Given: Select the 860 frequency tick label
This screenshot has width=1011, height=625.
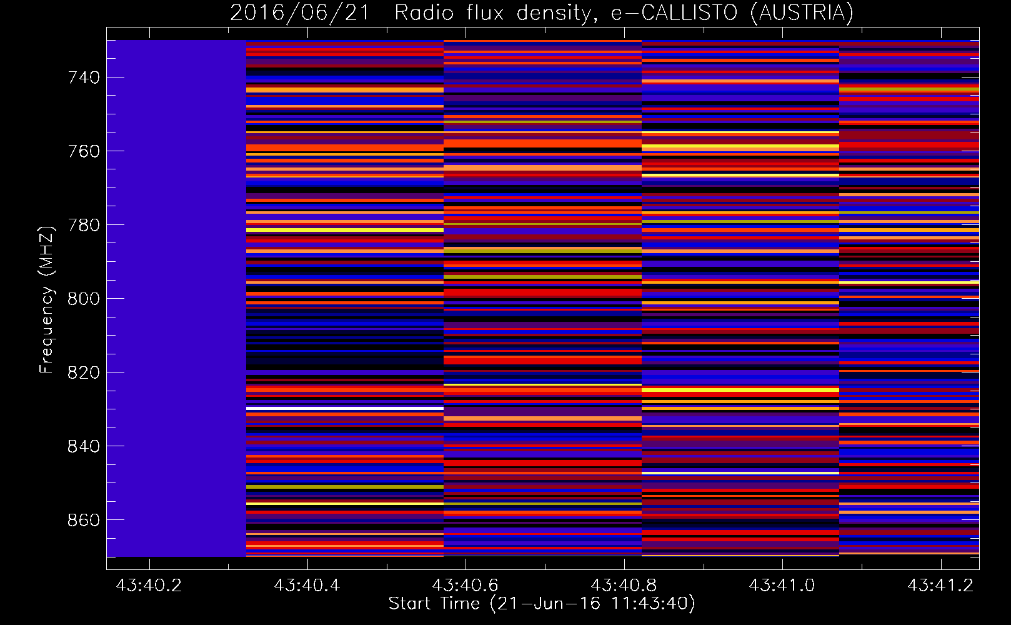Looking at the screenshot, I should [84, 520].
